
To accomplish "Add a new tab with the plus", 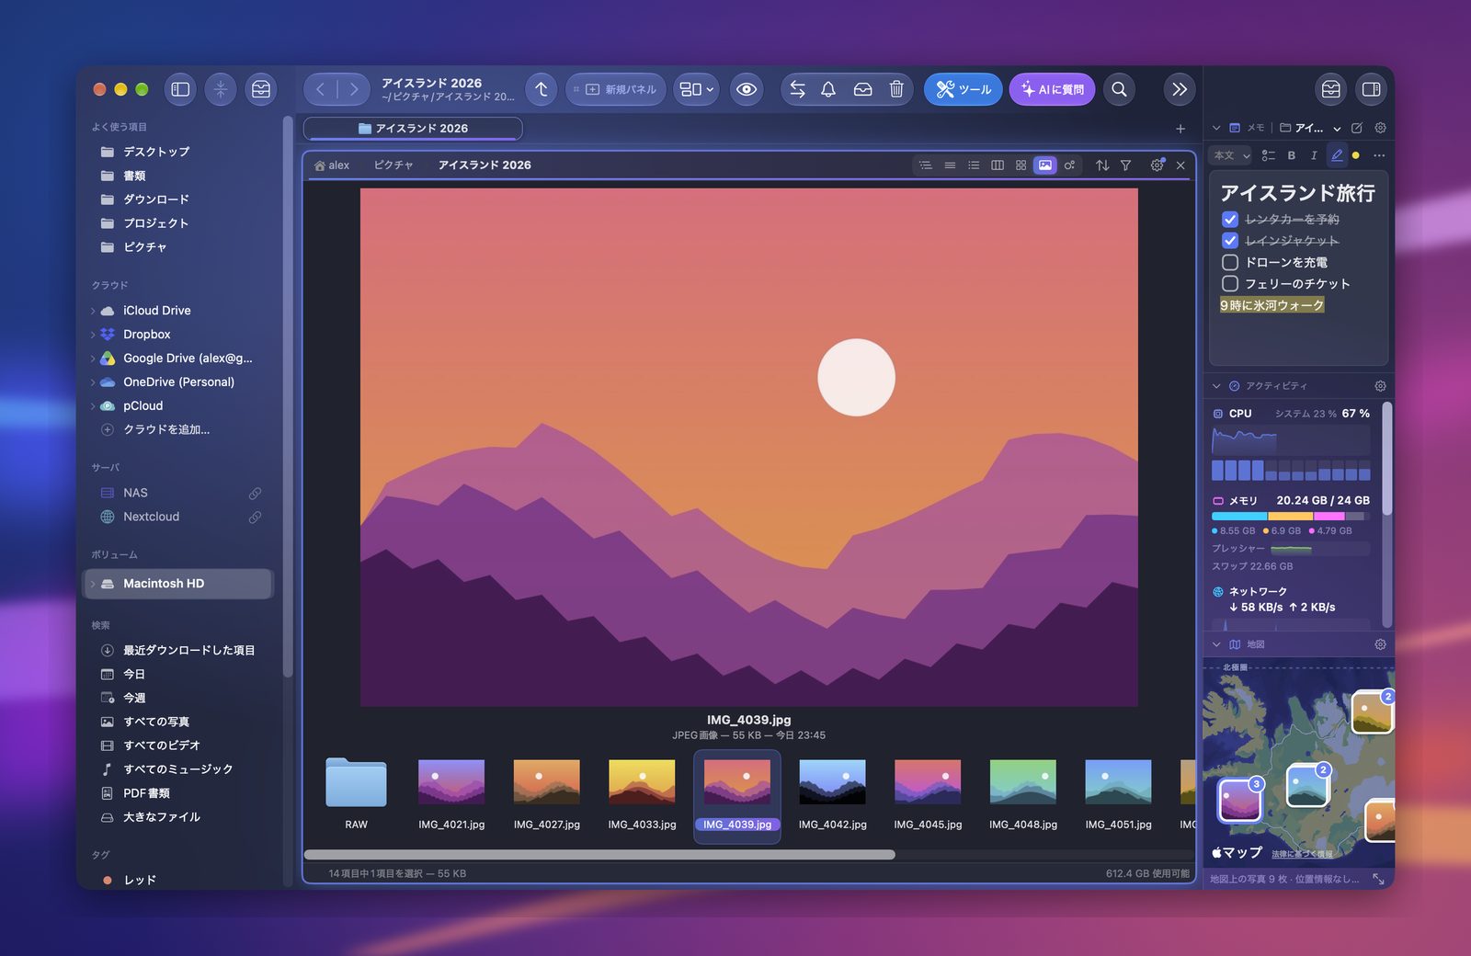I will [x=1180, y=129].
